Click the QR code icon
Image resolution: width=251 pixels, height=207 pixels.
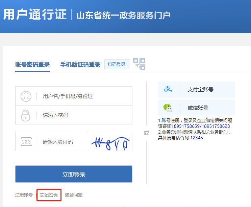point(139,64)
